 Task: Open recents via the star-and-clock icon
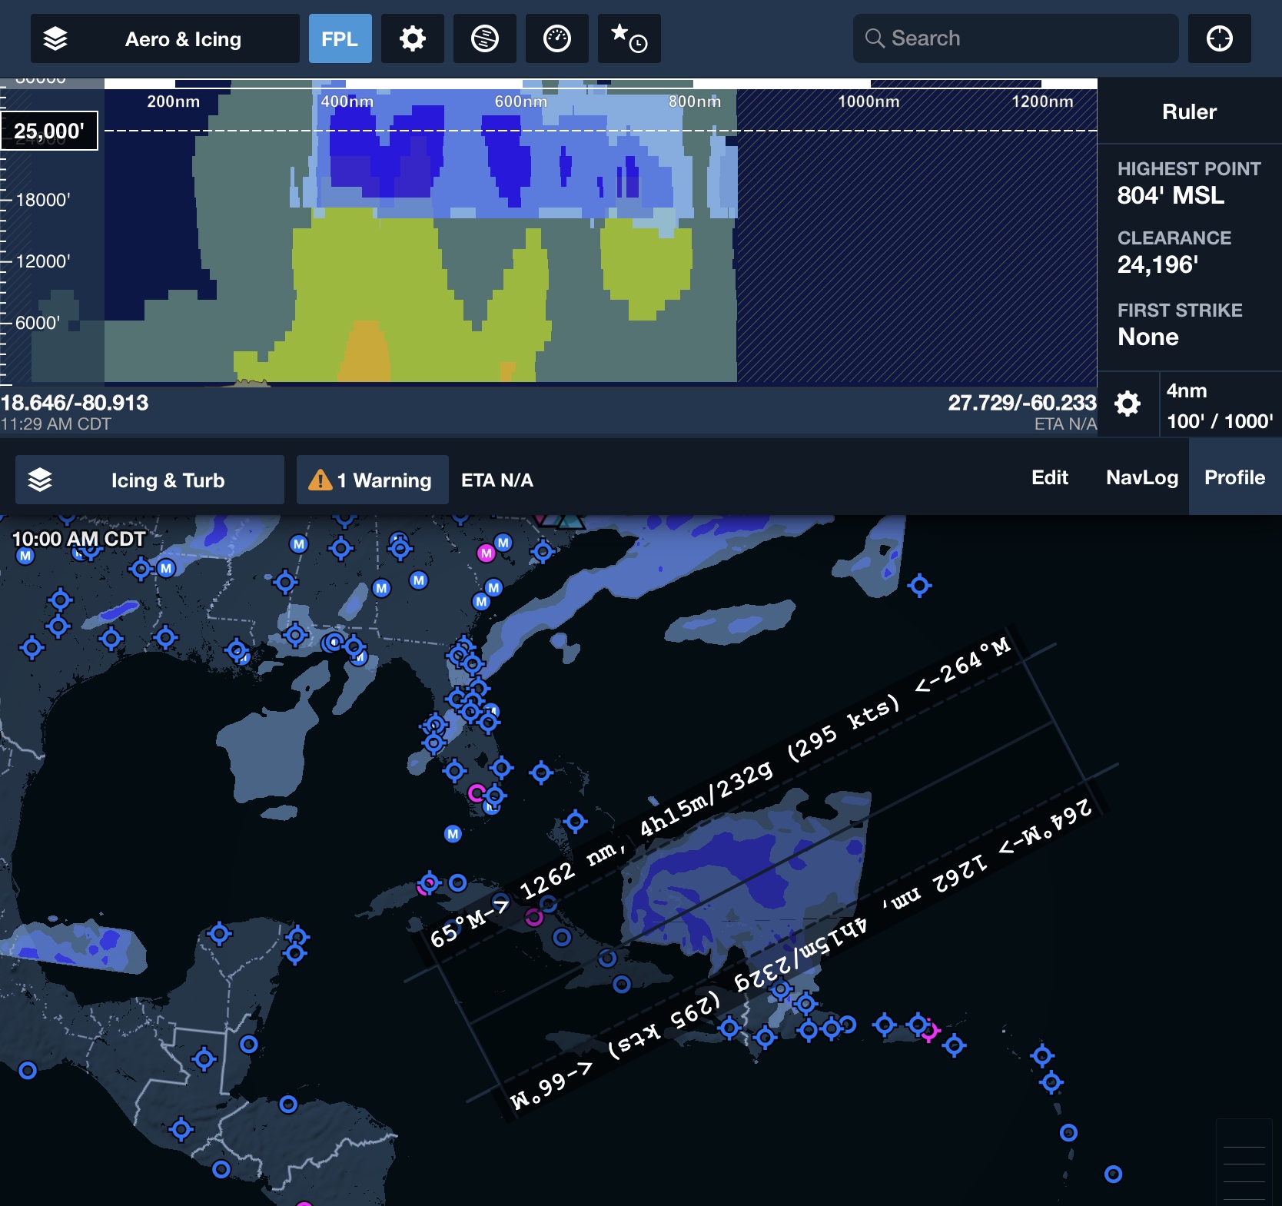628,38
